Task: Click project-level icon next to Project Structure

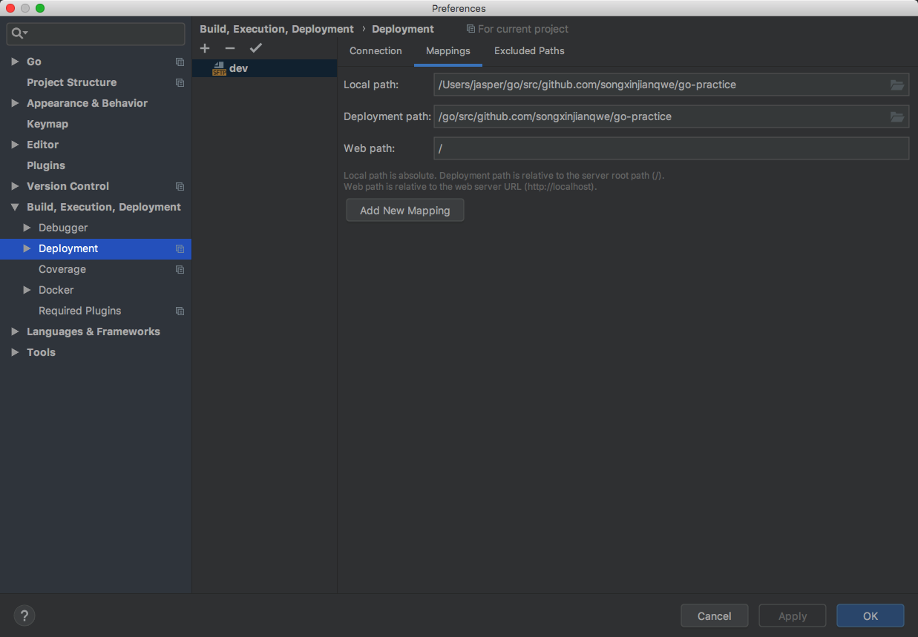Action: pyautogui.click(x=180, y=82)
